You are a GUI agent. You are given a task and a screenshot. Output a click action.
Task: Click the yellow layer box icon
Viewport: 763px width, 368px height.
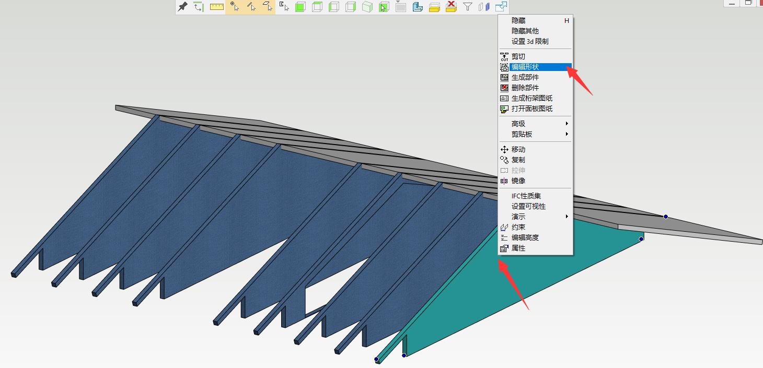(x=434, y=7)
